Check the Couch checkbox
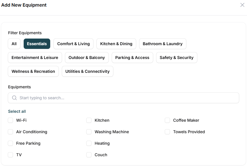 [89, 155]
